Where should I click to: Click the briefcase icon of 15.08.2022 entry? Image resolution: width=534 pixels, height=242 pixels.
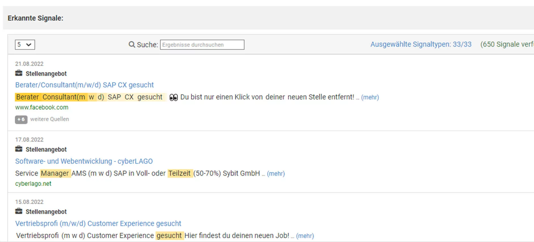click(19, 211)
